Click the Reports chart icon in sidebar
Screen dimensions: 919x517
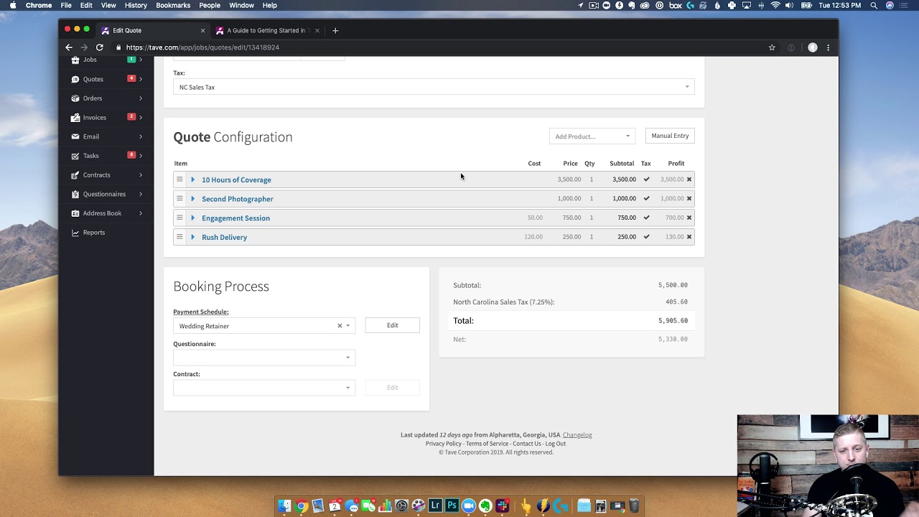pyautogui.click(x=75, y=233)
